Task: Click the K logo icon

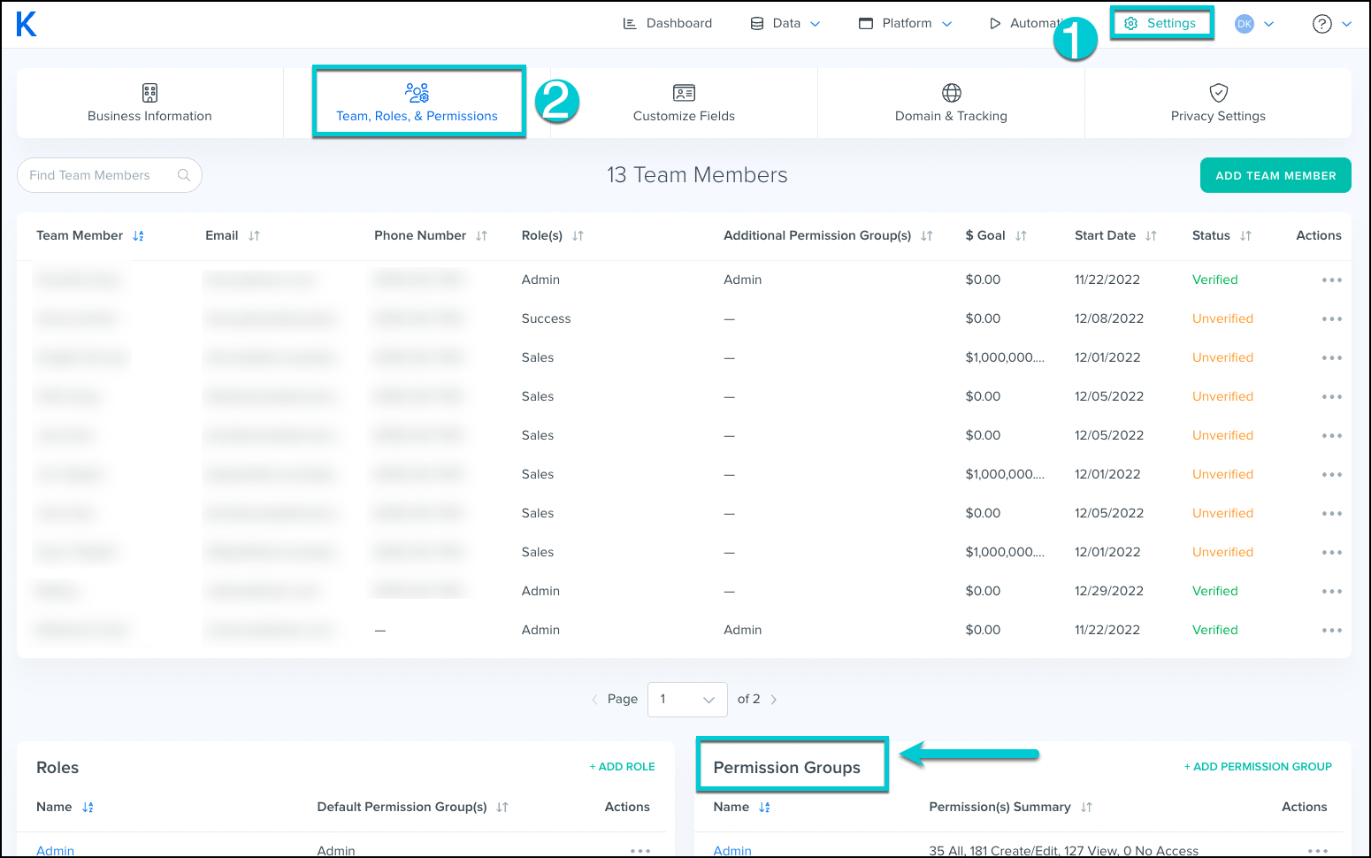Action: pos(27,24)
